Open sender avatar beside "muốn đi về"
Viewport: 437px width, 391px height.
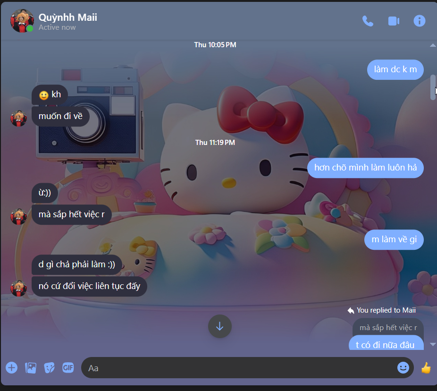tap(18, 119)
